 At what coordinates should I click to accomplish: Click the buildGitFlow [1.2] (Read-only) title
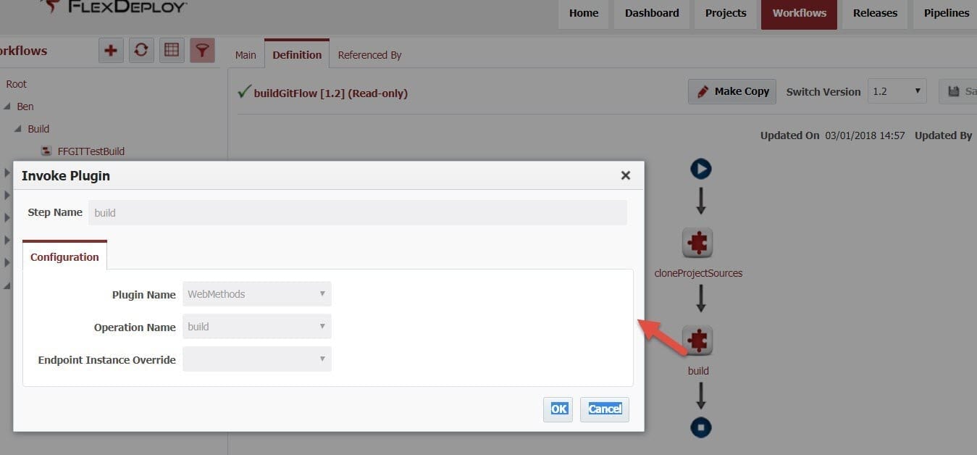[x=331, y=93]
